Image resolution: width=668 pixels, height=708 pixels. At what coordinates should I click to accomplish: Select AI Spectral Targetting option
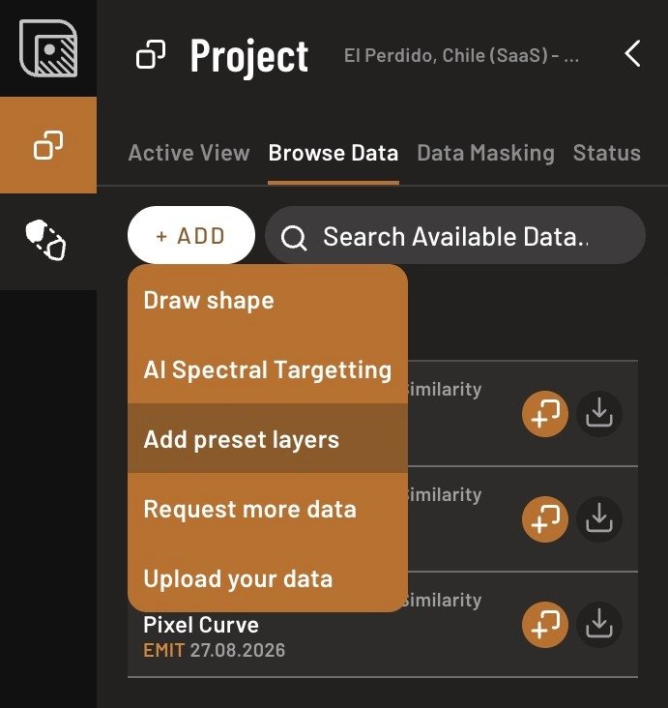(x=268, y=369)
